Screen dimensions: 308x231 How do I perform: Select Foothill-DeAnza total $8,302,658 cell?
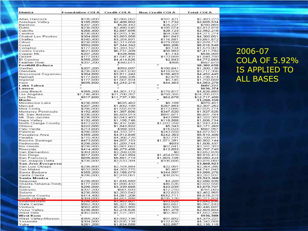coord(208,65)
